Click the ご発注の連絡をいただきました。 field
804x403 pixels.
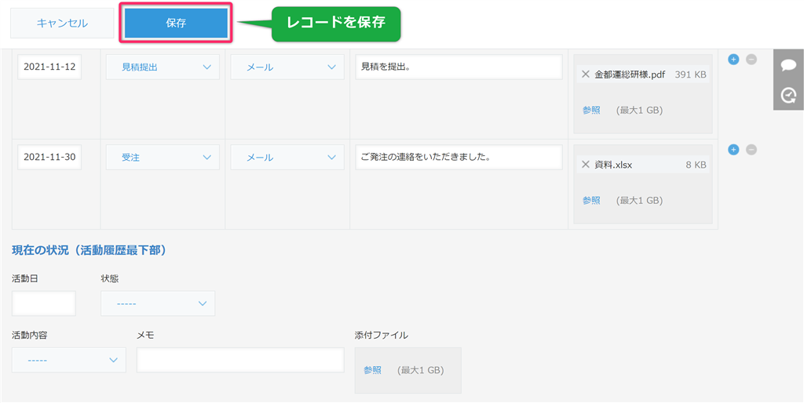click(459, 158)
